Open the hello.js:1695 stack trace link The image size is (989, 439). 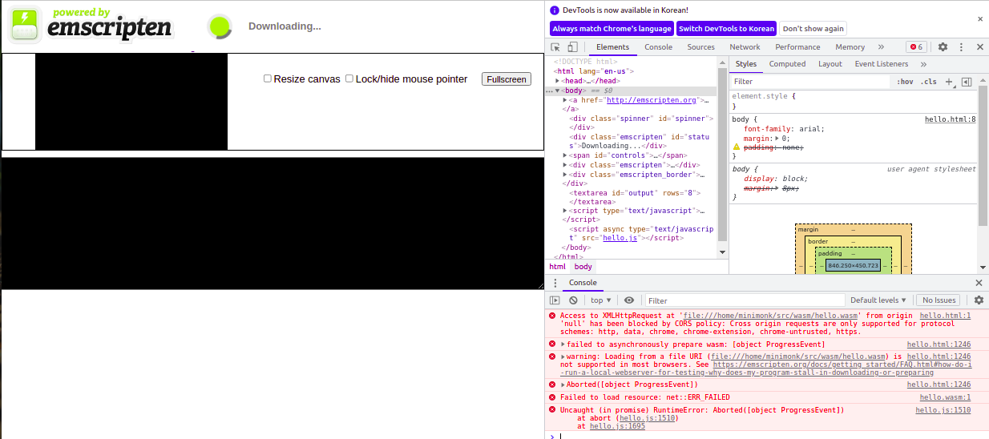[617, 426]
